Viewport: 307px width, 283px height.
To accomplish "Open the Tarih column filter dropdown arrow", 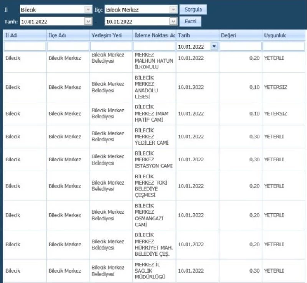I will pos(214,47).
